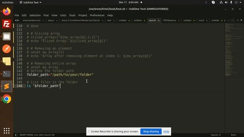The height and width of the screenshot is (137, 244).
Task: Open the Sticky Notes dock icon
Action: tap(6, 61)
